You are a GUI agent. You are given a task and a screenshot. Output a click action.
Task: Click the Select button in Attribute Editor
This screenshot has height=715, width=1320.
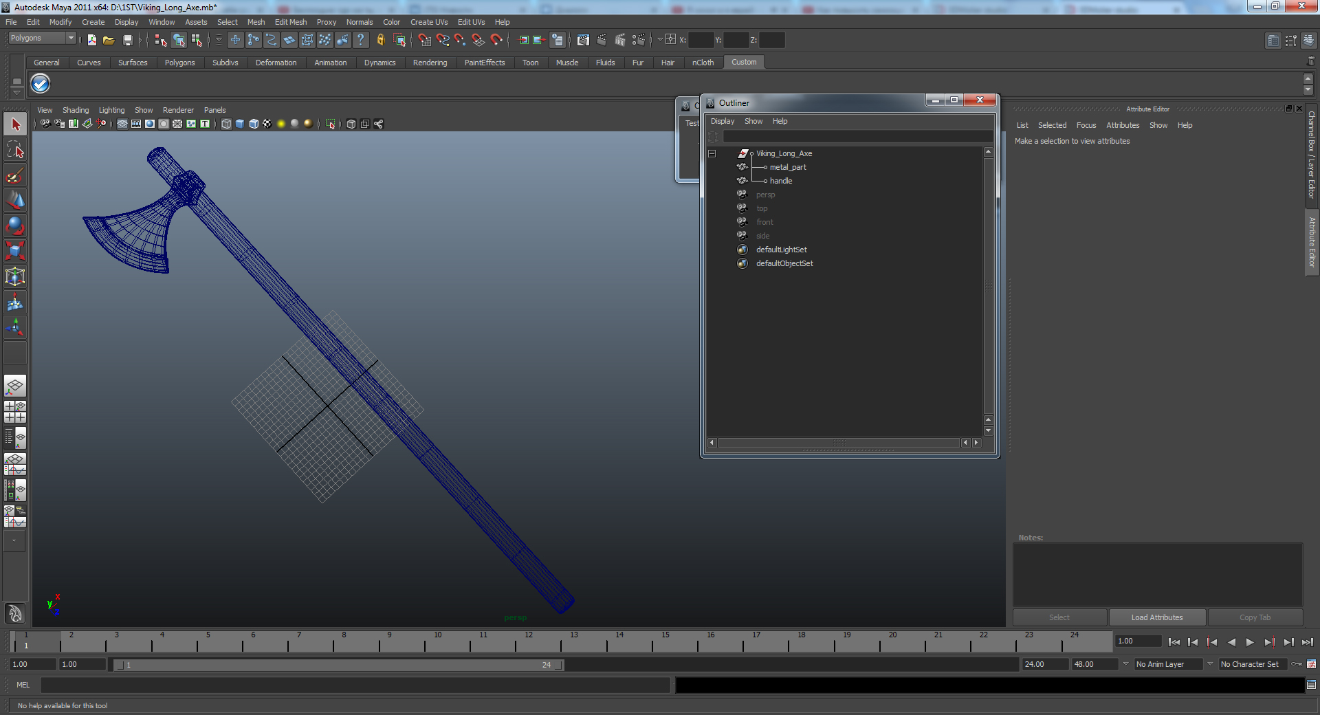pyautogui.click(x=1059, y=617)
